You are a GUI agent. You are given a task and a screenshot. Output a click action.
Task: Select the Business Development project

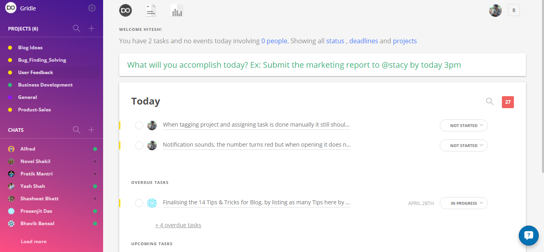[x=45, y=85]
